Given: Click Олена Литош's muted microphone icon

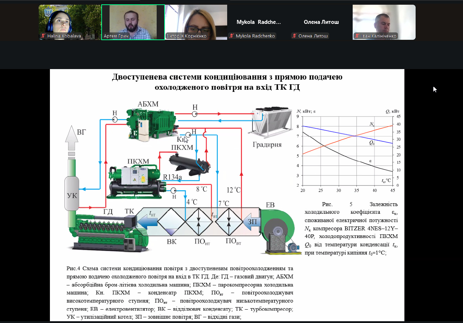Looking at the screenshot, I should tap(294, 36).
